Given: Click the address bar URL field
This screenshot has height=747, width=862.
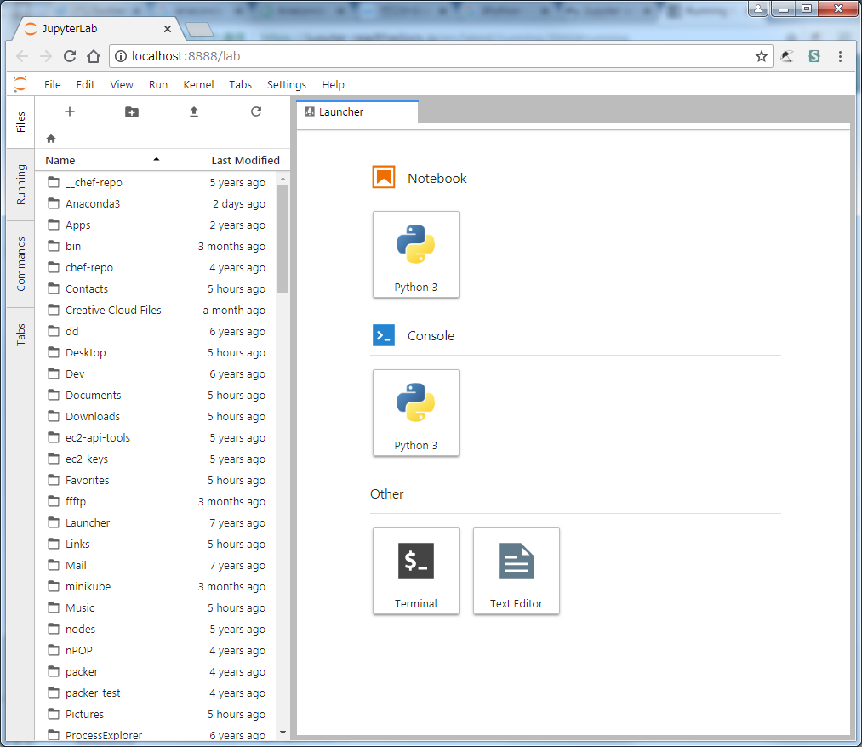Looking at the screenshot, I should (441, 56).
